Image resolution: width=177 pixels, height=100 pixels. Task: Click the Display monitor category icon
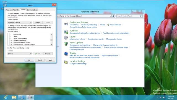(66, 54)
